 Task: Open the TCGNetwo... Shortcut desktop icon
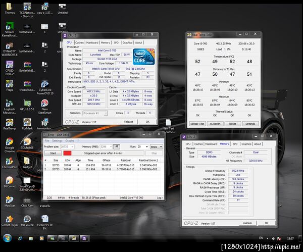[x=27, y=10]
